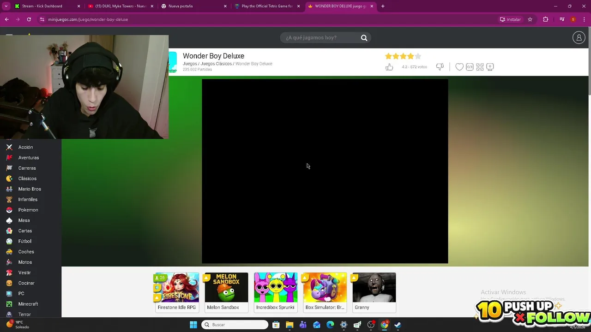The height and width of the screenshot is (332, 591).
Task: Open the Chrome media control icon
Action: (562, 19)
